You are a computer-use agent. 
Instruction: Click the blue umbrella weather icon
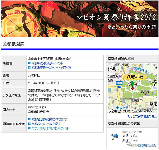point(114,137)
